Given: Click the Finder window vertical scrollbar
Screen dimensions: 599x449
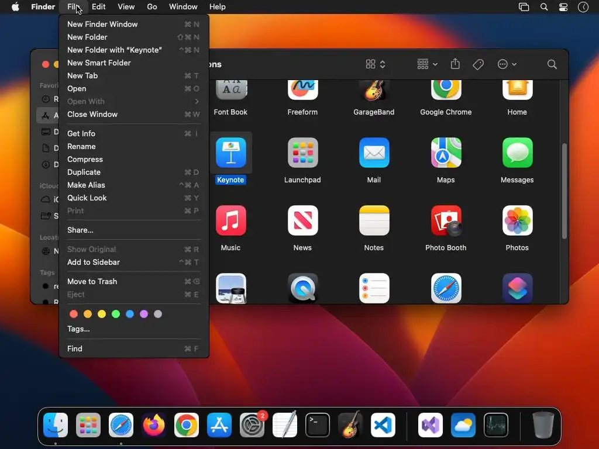Looking at the screenshot, I should pos(564,191).
